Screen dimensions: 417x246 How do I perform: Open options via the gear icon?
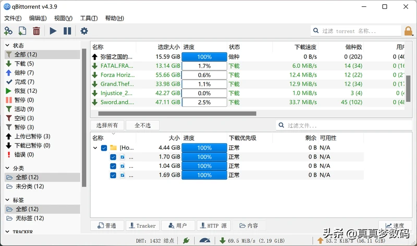(84, 31)
